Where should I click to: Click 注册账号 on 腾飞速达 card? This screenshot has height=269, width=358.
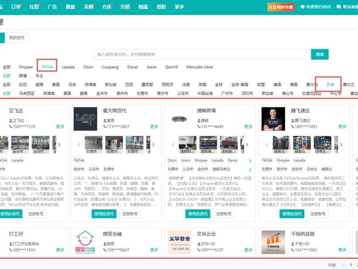point(318,214)
